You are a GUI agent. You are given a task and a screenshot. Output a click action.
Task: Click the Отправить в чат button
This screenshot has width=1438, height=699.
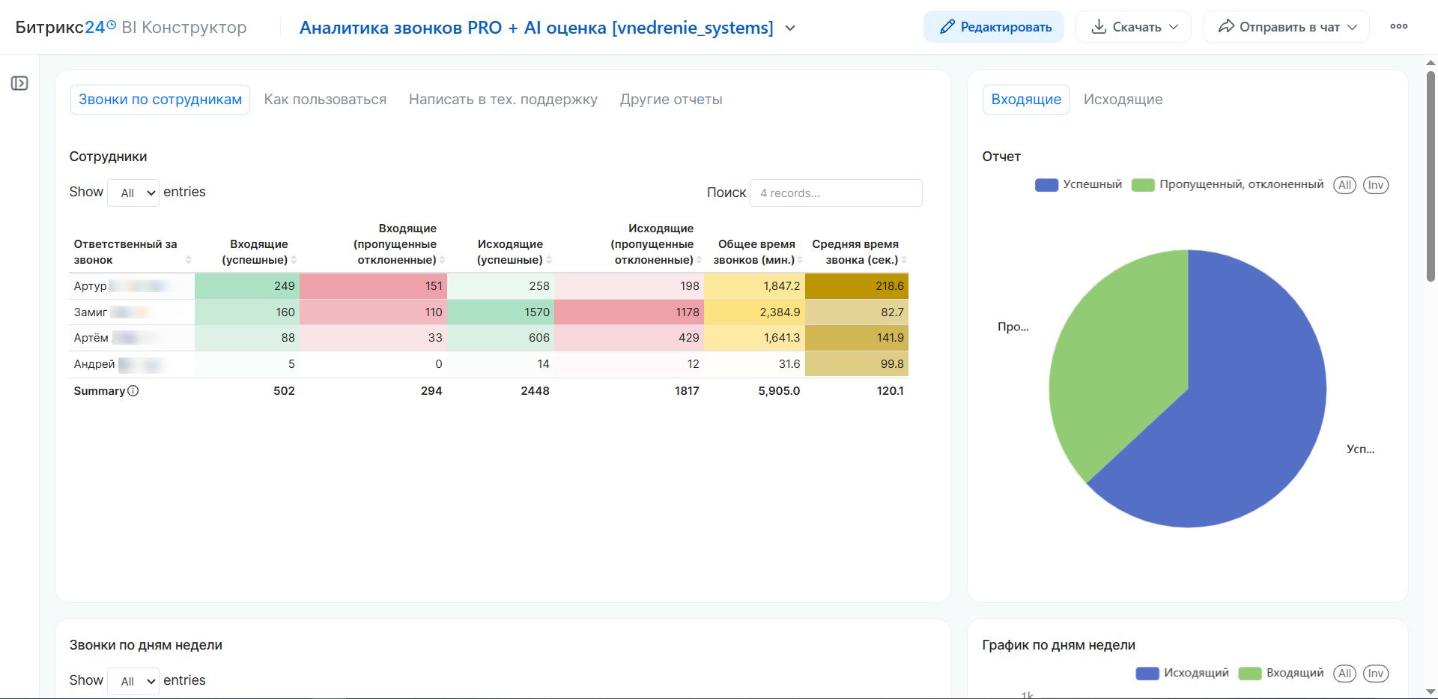[1286, 27]
